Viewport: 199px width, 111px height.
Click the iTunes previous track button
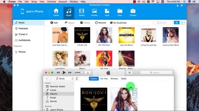(x=58, y=73)
